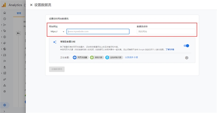
Task: Click the 出站点击次数 mouse icon chip
Action: point(114,58)
